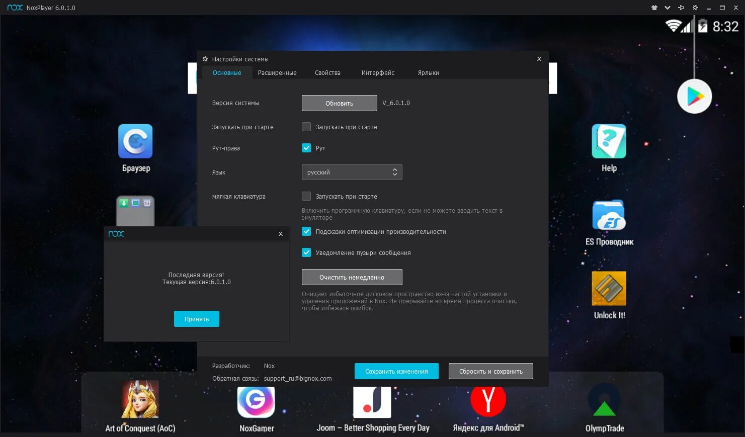Minimize the NoxPlayer window
This screenshot has width=745, height=437.
pyautogui.click(x=709, y=8)
